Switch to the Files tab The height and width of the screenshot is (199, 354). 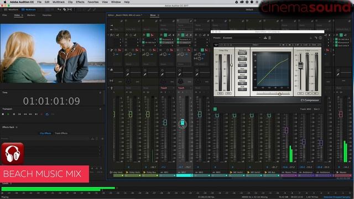[x=4, y=15]
